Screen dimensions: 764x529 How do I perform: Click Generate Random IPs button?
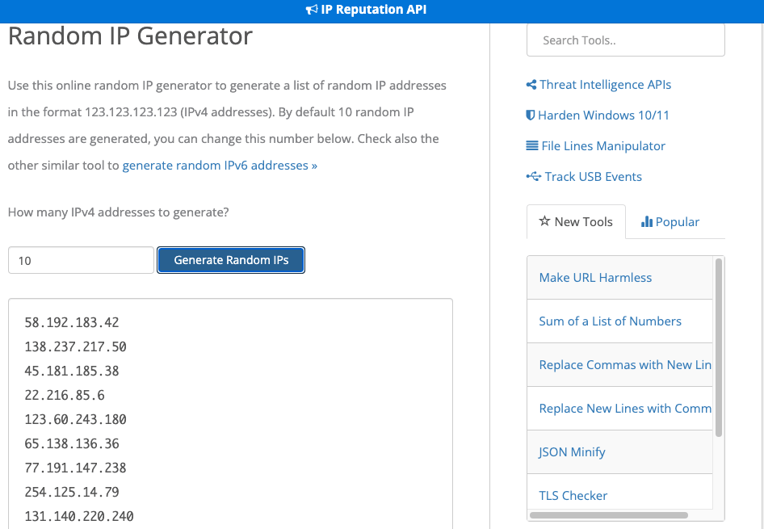[x=231, y=260]
